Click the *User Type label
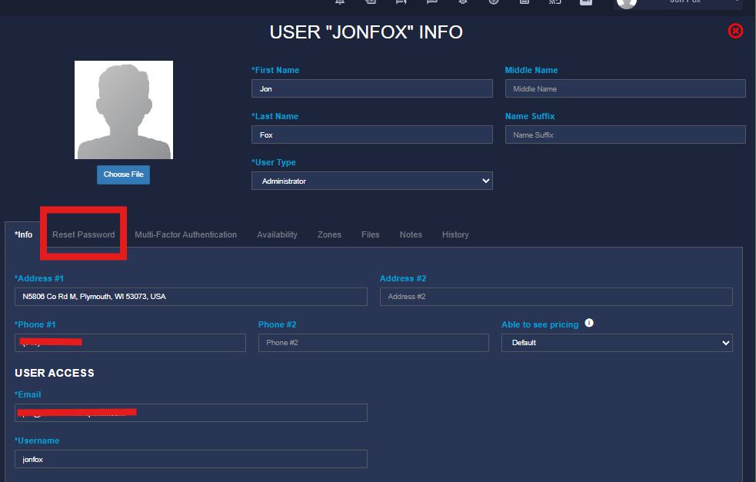Image resolution: width=756 pixels, height=482 pixels. click(273, 162)
